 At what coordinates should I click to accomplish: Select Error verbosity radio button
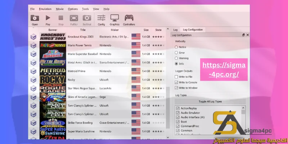176,53
